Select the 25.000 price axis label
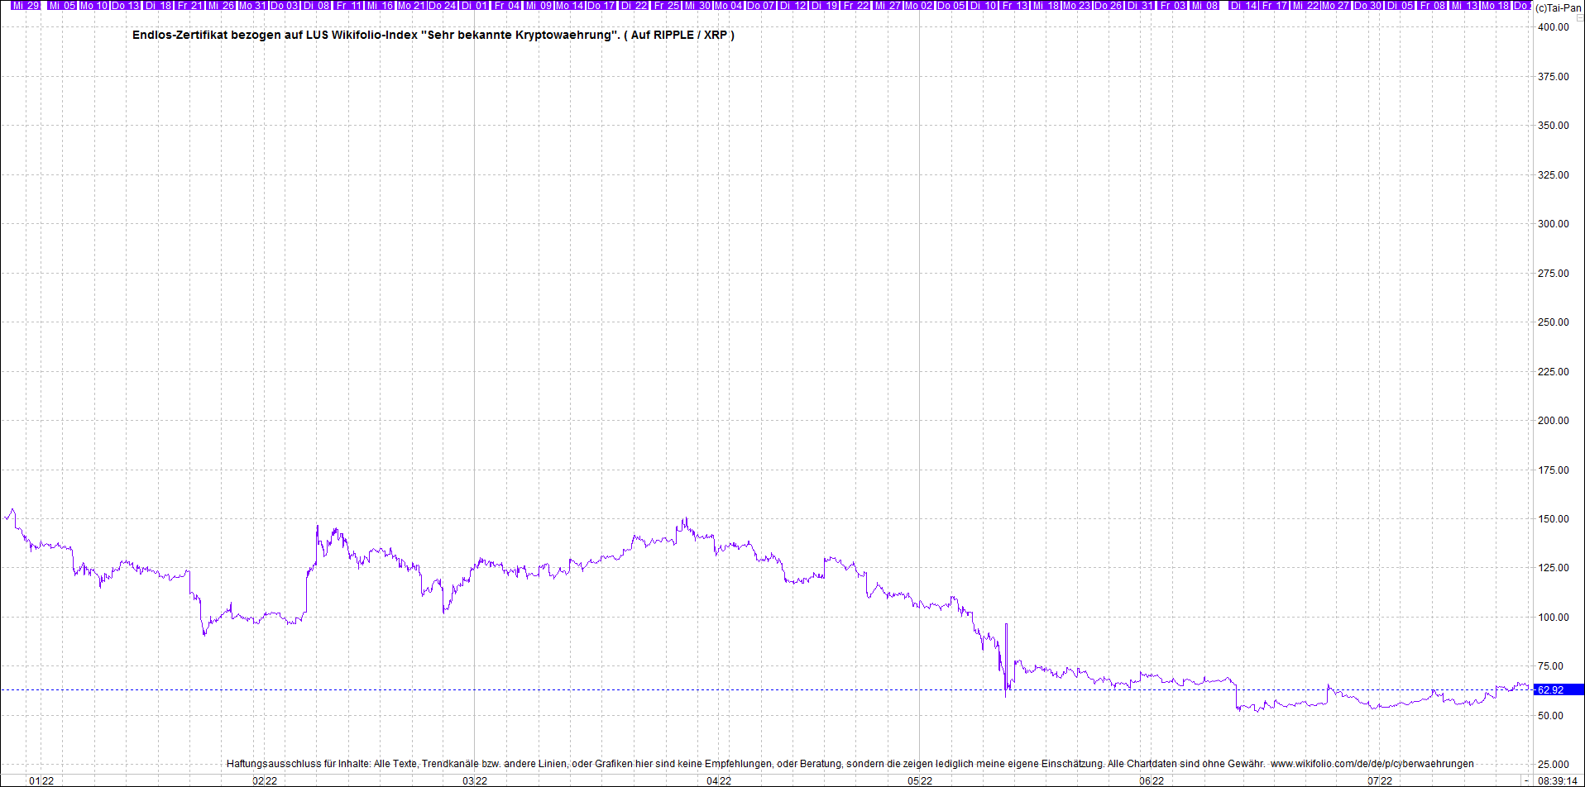Image resolution: width=1585 pixels, height=787 pixels. pyautogui.click(x=1553, y=765)
